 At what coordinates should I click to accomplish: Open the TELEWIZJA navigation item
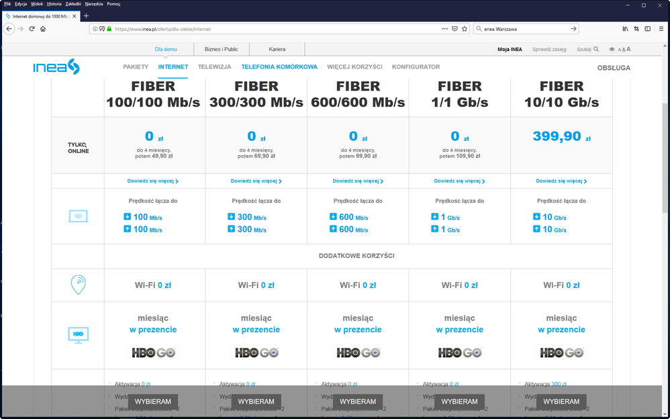click(x=215, y=67)
